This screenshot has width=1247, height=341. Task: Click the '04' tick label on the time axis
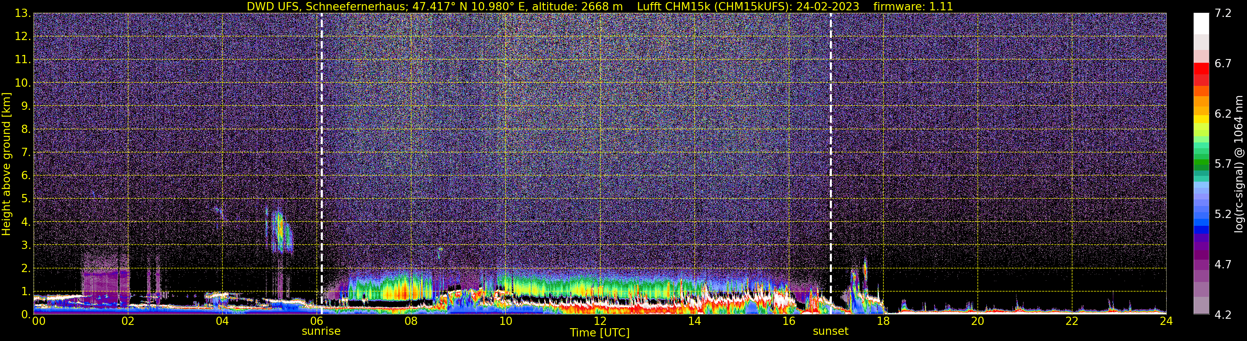[x=222, y=321]
